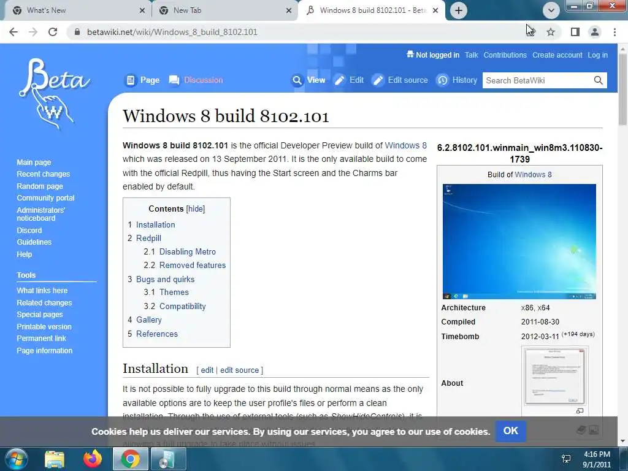Accept cookies with OK button
This screenshot has width=628, height=471.
(511, 431)
